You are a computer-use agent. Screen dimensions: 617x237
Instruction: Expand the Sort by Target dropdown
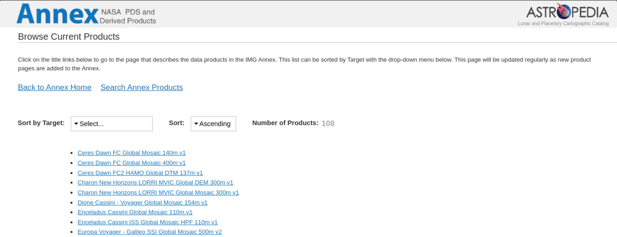(x=112, y=124)
